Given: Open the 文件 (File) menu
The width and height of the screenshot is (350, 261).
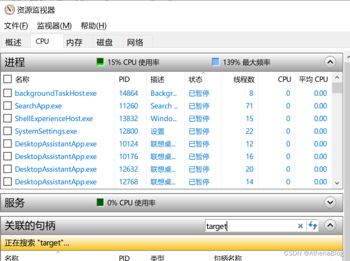Looking at the screenshot, I should (16, 26).
